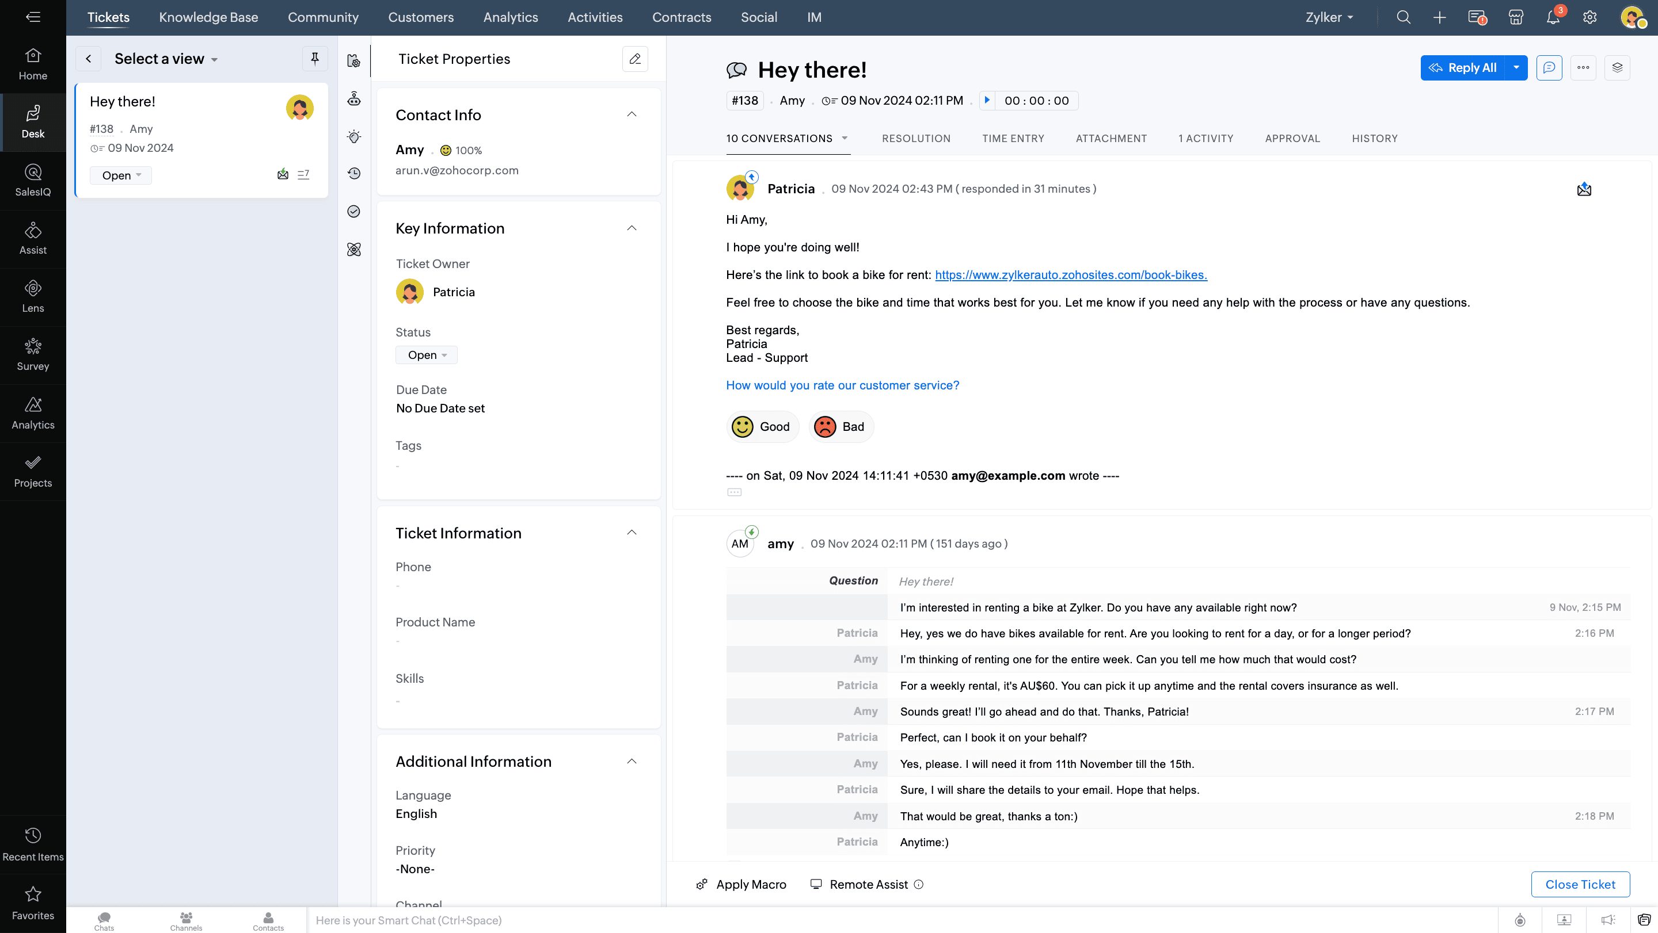Open the zylkerauto book-bikes link
This screenshot has width=1658, height=933.
pyautogui.click(x=1070, y=274)
